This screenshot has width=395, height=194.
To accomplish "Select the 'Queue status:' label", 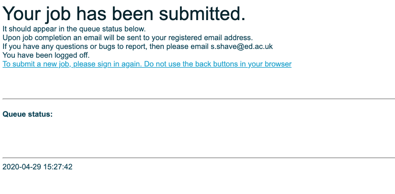I will pos(28,114).
